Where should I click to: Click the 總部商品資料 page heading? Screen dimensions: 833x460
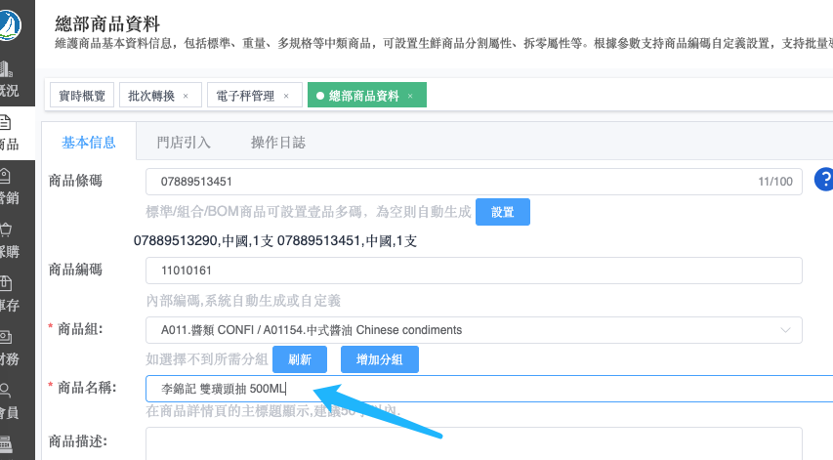tap(107, 23)
